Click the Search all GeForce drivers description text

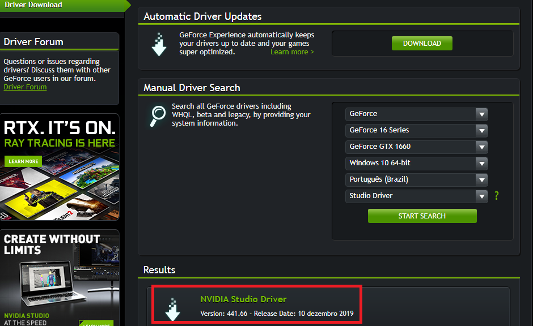[241, 115]
